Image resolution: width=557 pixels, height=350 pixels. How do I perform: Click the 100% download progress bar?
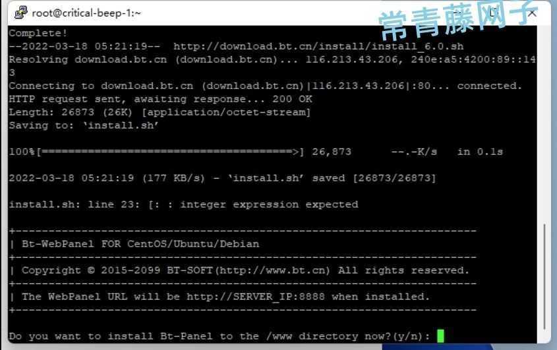coord(157,152)
